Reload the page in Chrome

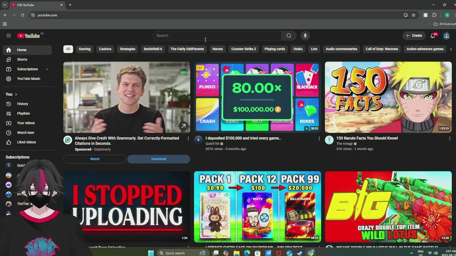point(22,15)
